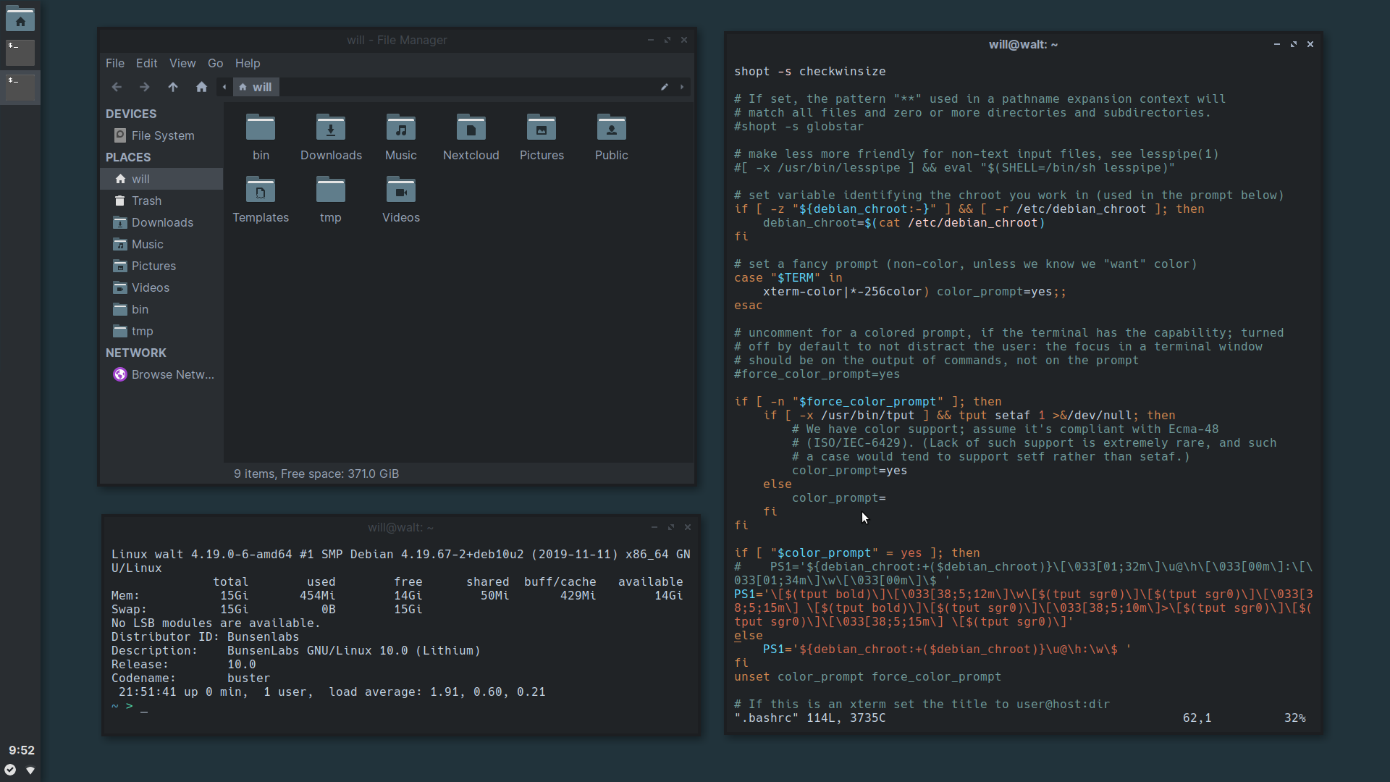This screenshot has width=1390, height=782.
Task: Click the will path bar button
Action: [256, 87]
